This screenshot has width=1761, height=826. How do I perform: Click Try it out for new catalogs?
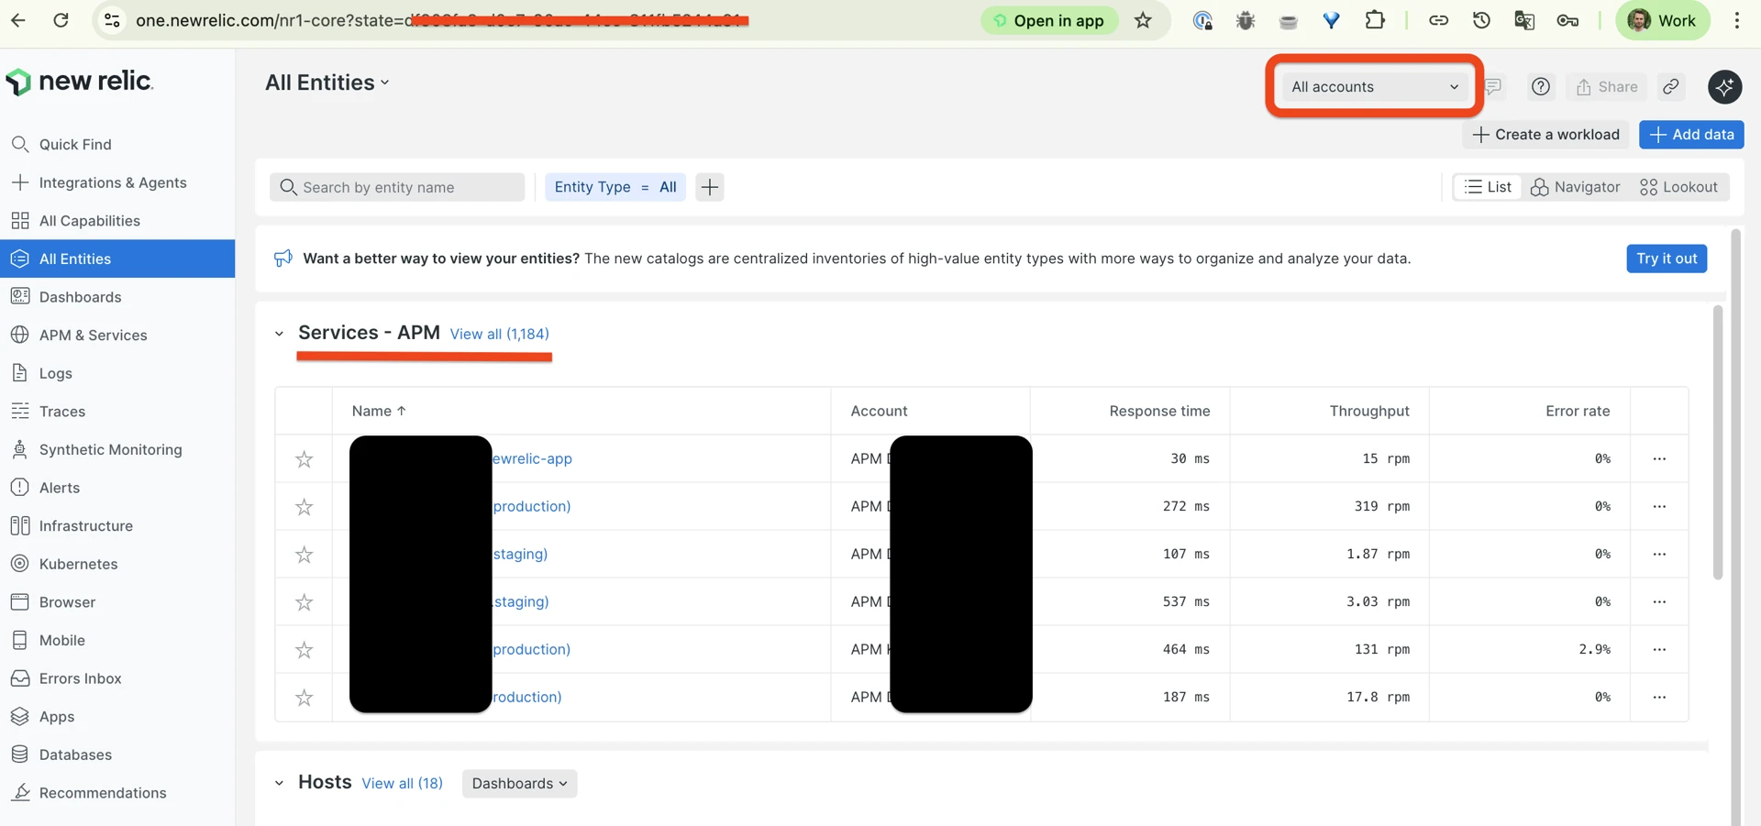click(x=1667, y=259)
